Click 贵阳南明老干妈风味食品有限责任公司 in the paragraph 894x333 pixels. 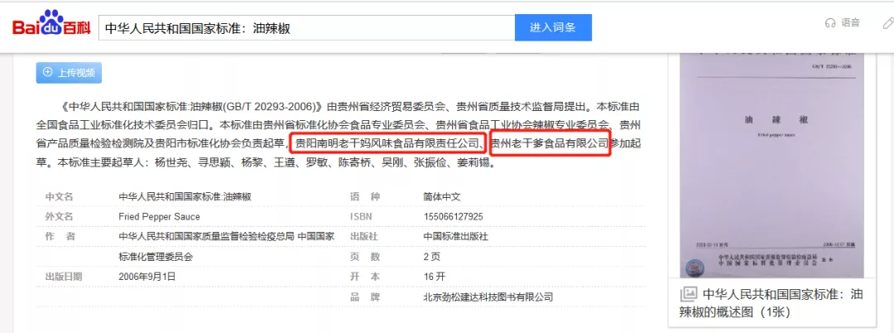point(386,143)
